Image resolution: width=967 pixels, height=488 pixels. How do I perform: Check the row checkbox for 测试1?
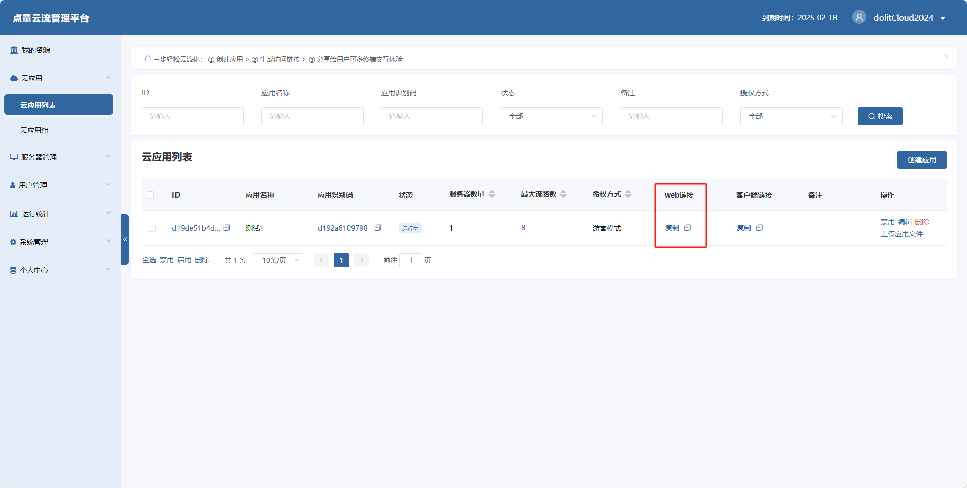pos(152,228)
